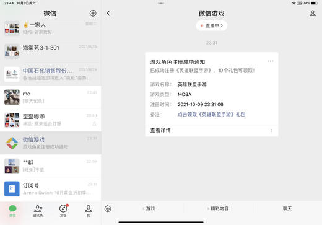Open the 一家人 group chat
This screenshot has width=322, height=225.
(51, 29)
